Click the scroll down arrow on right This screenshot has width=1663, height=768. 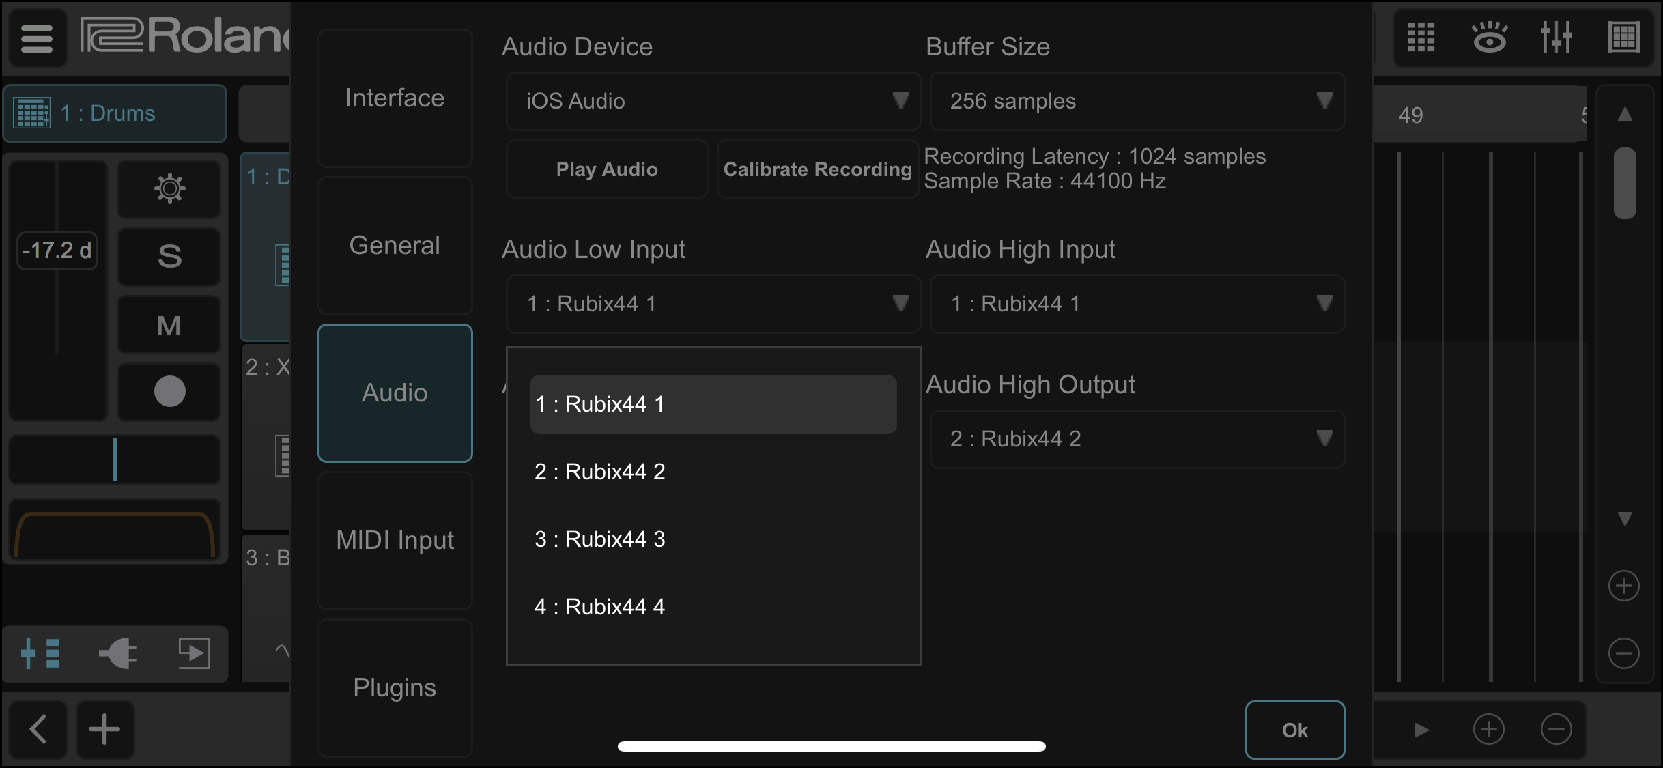[x=1625, y=519]
